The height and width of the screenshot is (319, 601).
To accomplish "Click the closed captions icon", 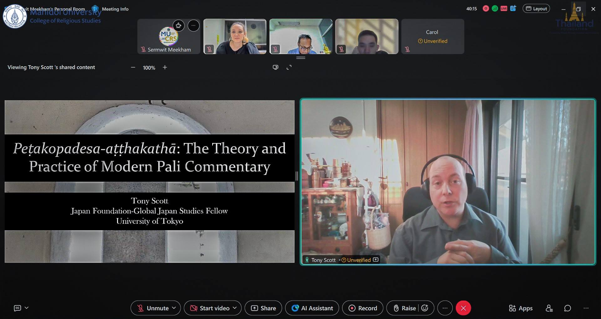I will pos(18,308).
